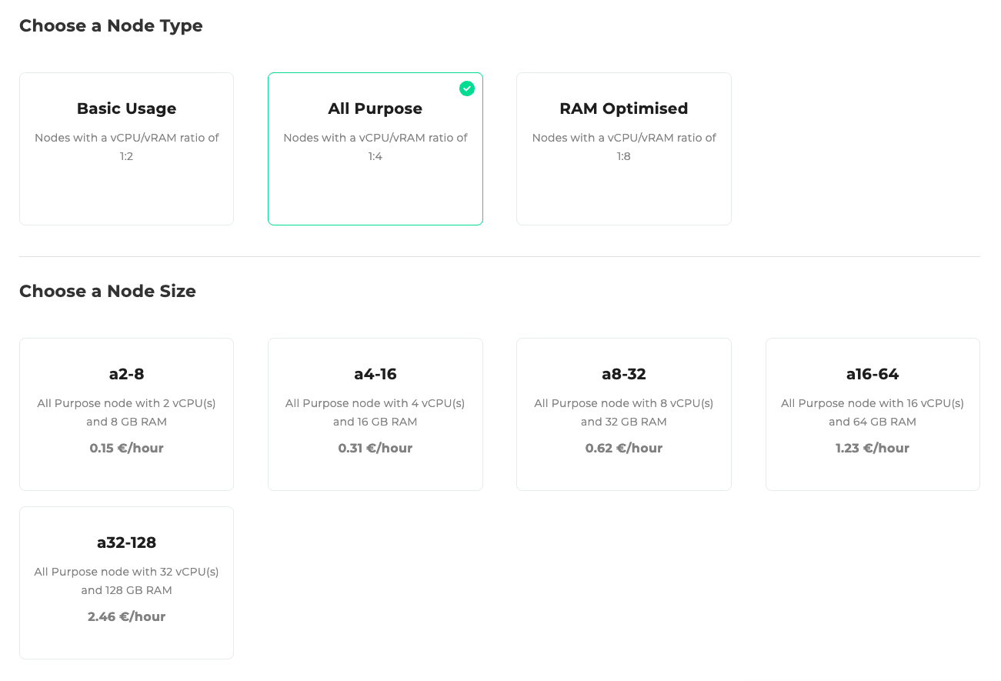Screen dimensions: 1001x681
Task: Click the 0.15 €/hour price label
Action: click(126, 448)
